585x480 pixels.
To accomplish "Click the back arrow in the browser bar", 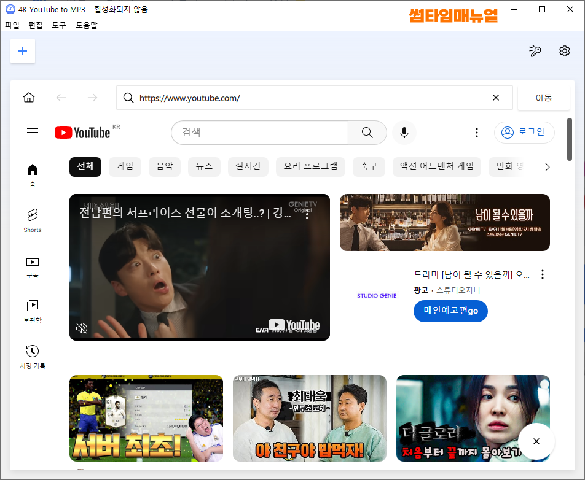I will 61,98.
